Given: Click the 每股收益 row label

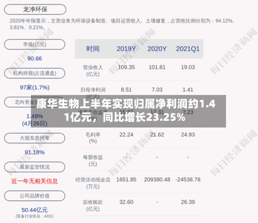Looking at the screenshot, I should pos(93,161).
